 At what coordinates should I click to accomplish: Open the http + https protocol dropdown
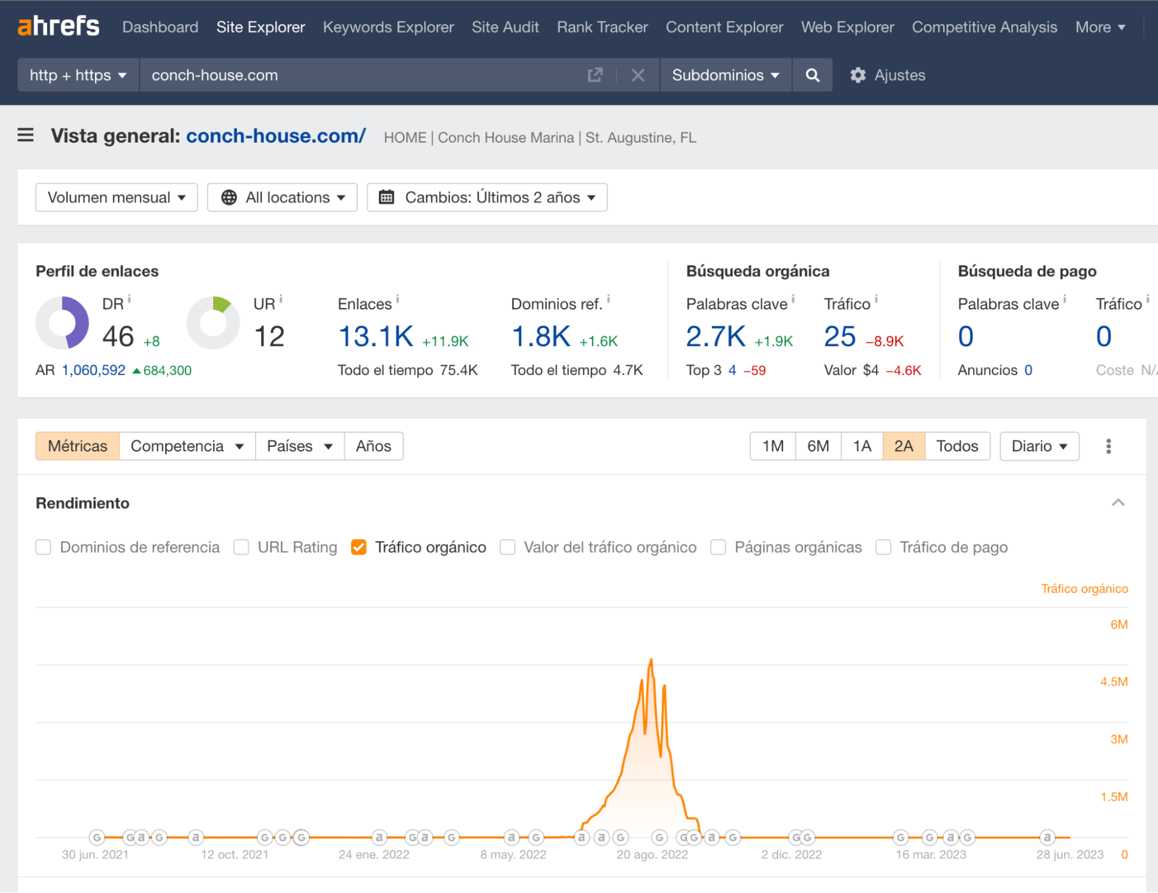[x=77, y=75]
